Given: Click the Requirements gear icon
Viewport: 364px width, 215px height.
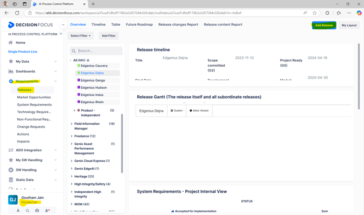Looking at the screenshot, I should pyautogui.click(x=11, y=81).
